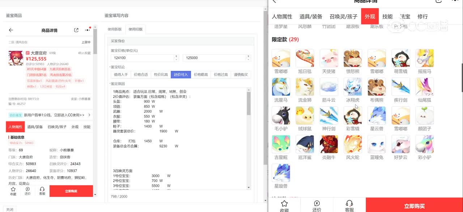The width and height of the screenshot is (463, 212).
Task: Click 还价 in the right panel
Action: click(317, 206)
